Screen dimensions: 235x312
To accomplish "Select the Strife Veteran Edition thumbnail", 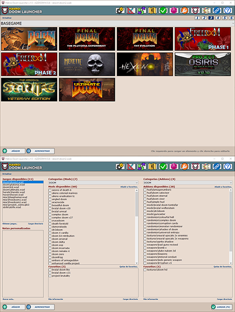I will coord(29,89).
